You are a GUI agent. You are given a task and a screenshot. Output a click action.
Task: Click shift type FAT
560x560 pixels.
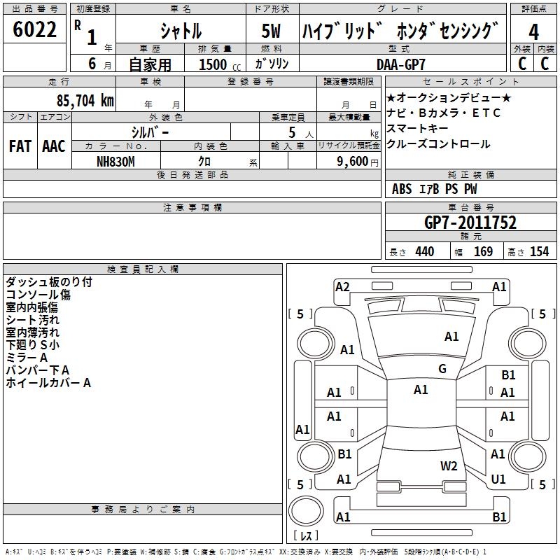[20, 146]
